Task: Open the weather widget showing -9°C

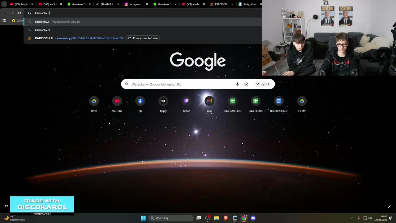Action: coord(14,218)
